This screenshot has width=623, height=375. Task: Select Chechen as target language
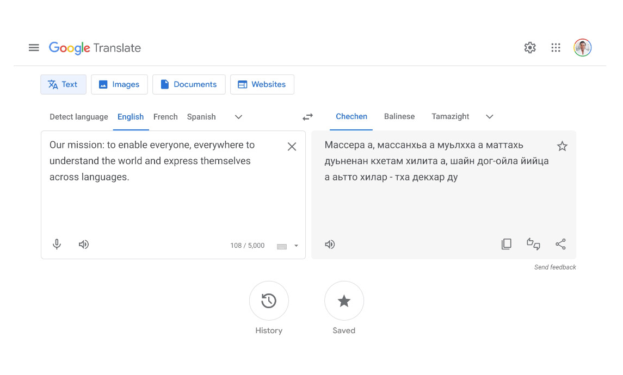pos(351,117)
